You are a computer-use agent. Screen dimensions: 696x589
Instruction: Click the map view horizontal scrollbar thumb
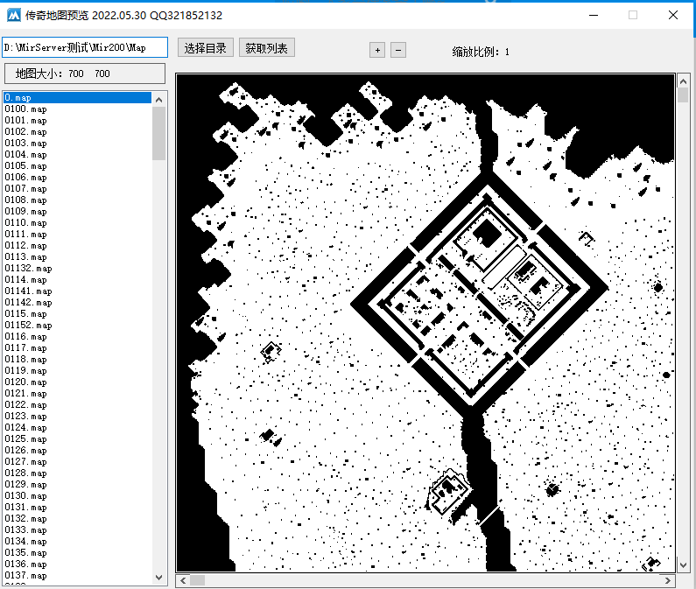pos(198,580)
